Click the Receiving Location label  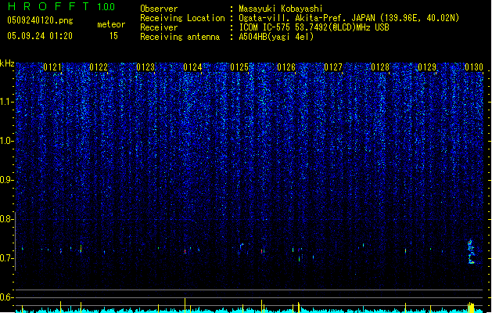[x=182, y=18]
